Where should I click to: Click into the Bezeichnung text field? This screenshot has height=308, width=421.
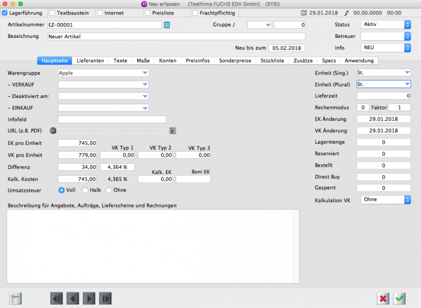coord(176,36)
